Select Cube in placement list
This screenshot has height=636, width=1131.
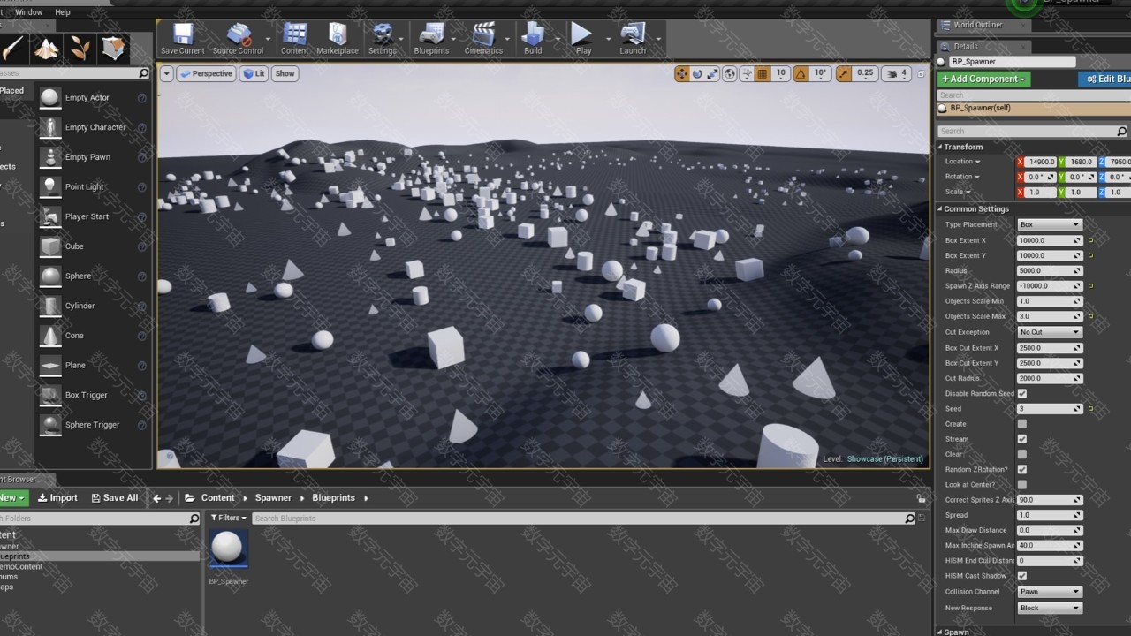92,246
